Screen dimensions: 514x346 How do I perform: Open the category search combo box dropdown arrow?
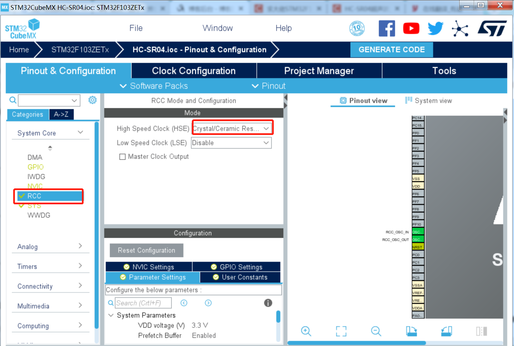[x=74, y=100]
